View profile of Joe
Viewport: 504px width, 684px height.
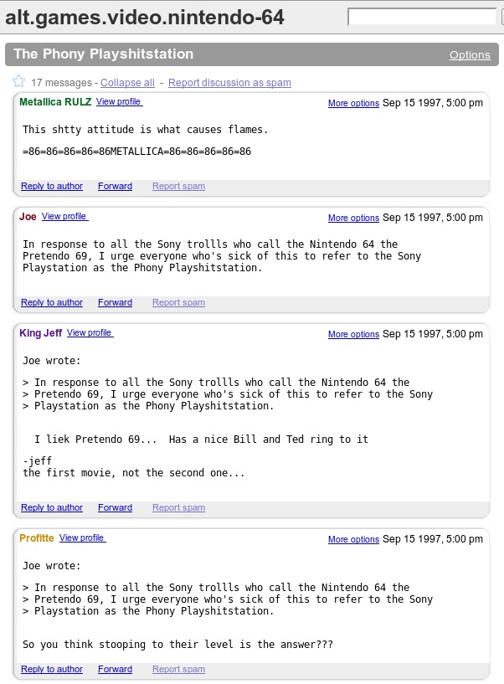pos(65,216)
